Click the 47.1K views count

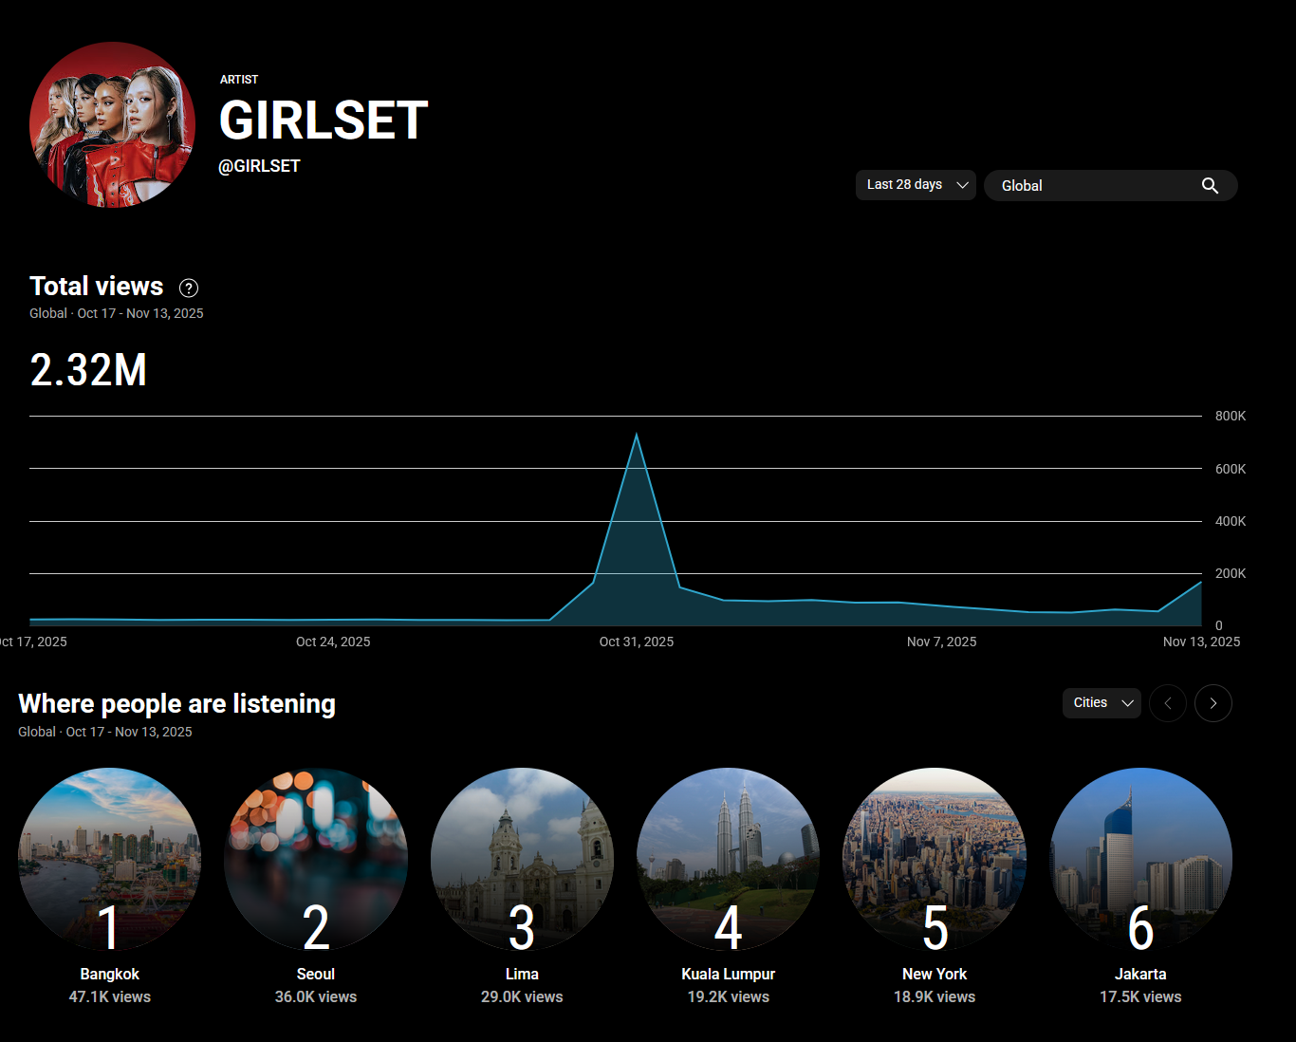[110, 996]
